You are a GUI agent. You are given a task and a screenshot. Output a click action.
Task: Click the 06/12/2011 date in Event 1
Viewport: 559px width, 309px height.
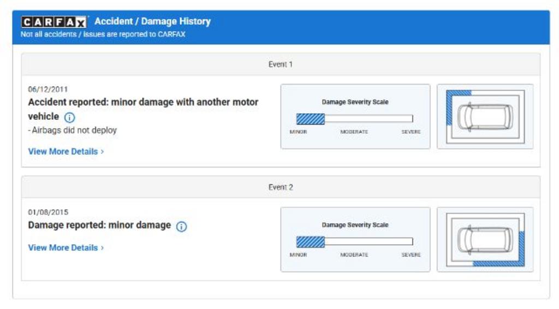[x=48, y=89]
